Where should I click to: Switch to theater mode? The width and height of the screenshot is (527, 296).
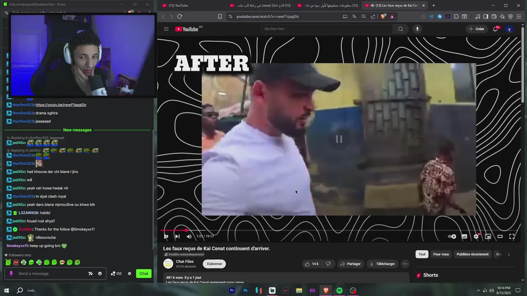click(x=500, y=236)
